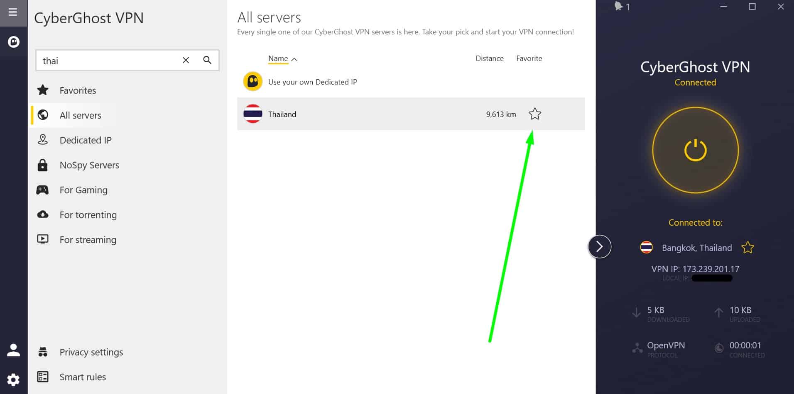Mark Thailand server as favorite
Screen dimensions: 794x394
(x=535, y=114)
